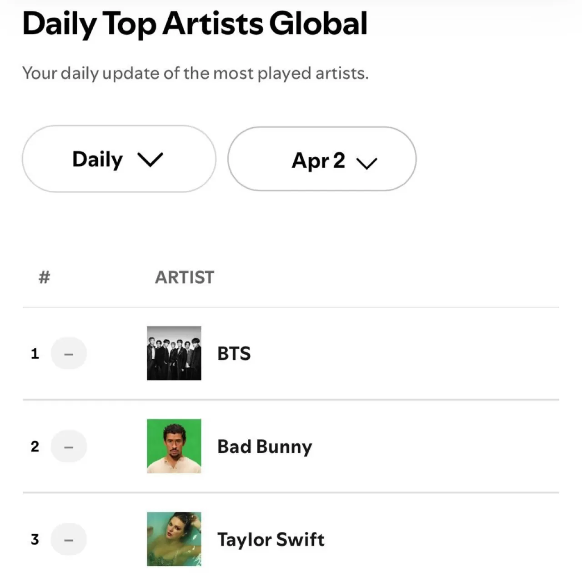582x582 pixels.
Task: Click the rank-change indicator beside BTS
Action: pos(69,353)
